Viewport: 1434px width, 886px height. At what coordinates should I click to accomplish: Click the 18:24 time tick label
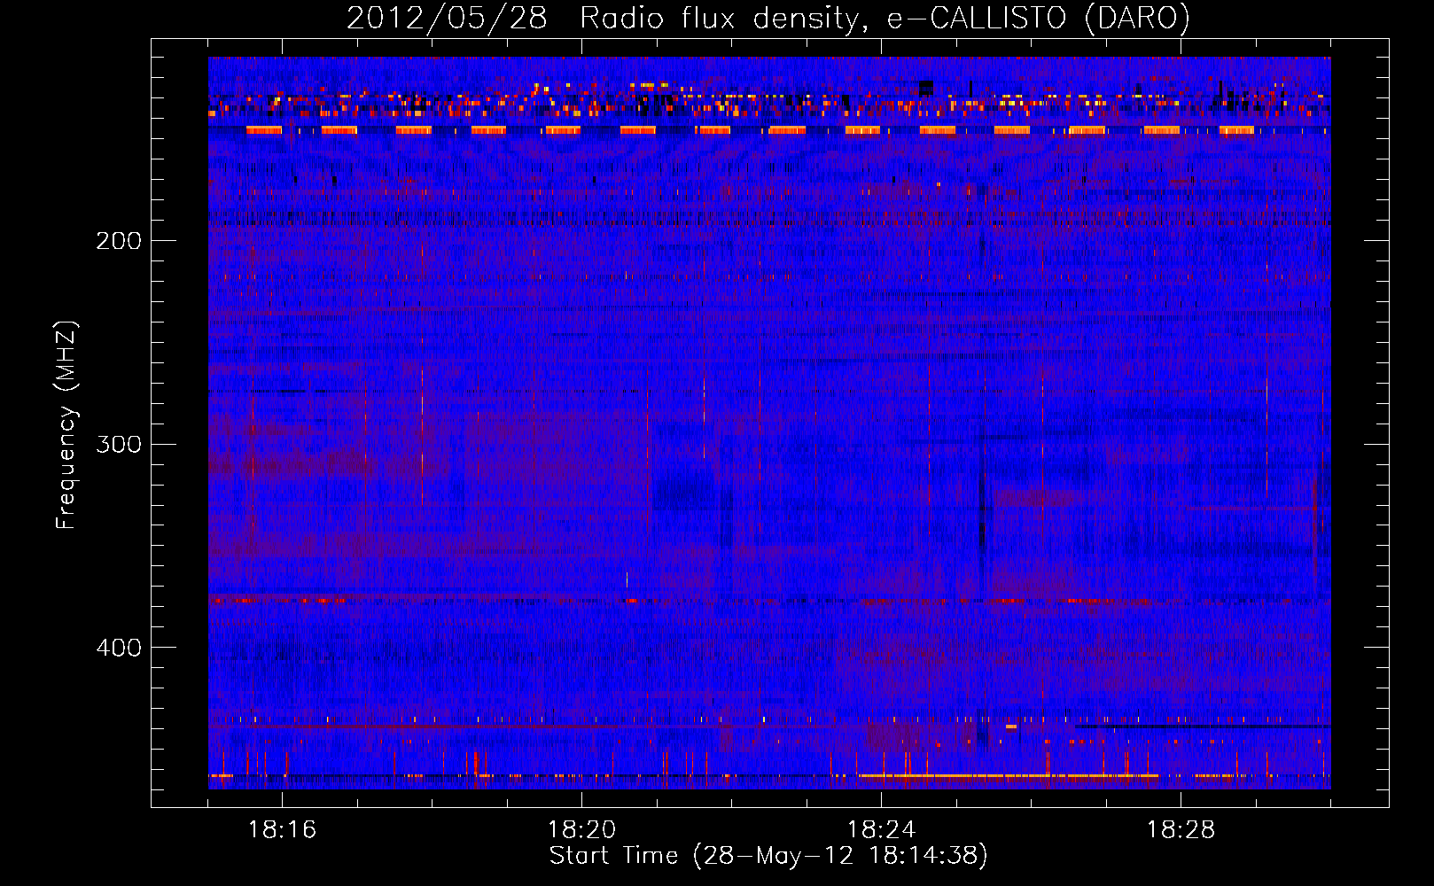pyautogui.click(x=881, y=829)
